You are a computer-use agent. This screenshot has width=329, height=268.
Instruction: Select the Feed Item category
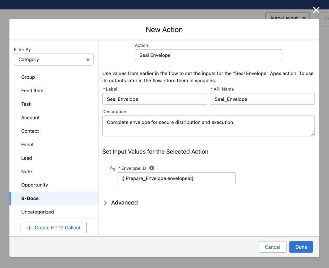32,91
